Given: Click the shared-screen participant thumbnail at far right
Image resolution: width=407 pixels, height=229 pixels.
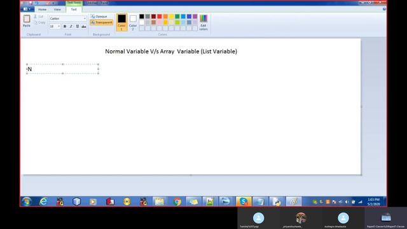Looking at the screenshot, I should (x=386, y=218).
